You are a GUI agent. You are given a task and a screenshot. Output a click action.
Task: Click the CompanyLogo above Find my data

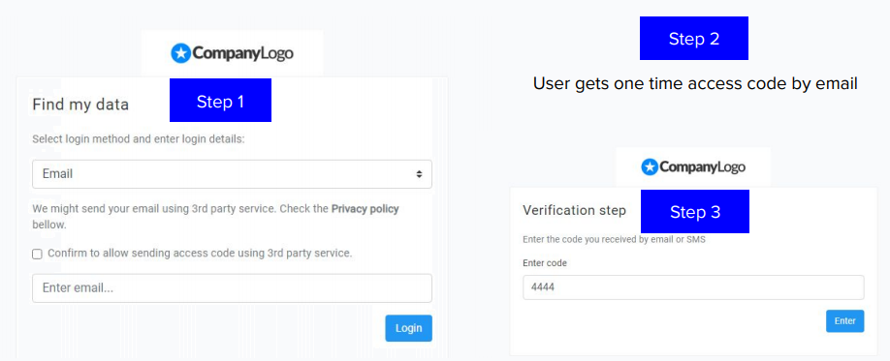point(232,53)
